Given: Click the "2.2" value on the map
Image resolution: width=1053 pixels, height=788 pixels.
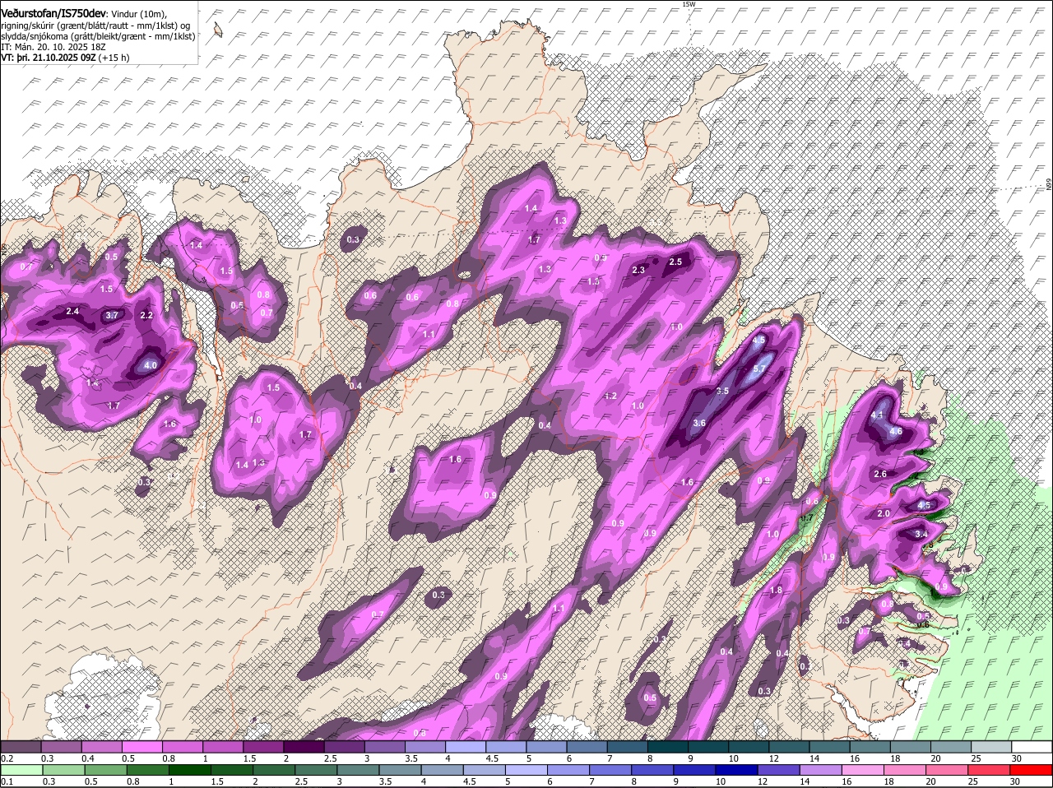Looking at the screenshot, I should click(147, 315).
